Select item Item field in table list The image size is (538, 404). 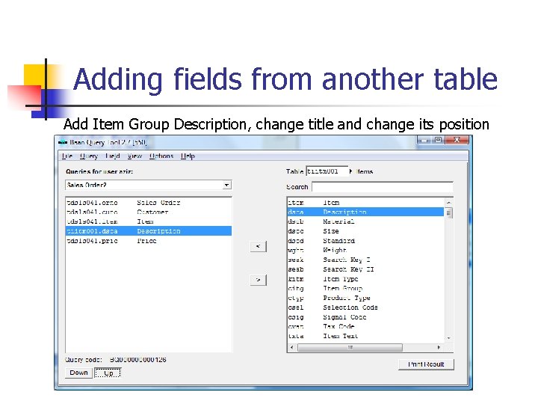pyautogui.click(x=365, y=203)
